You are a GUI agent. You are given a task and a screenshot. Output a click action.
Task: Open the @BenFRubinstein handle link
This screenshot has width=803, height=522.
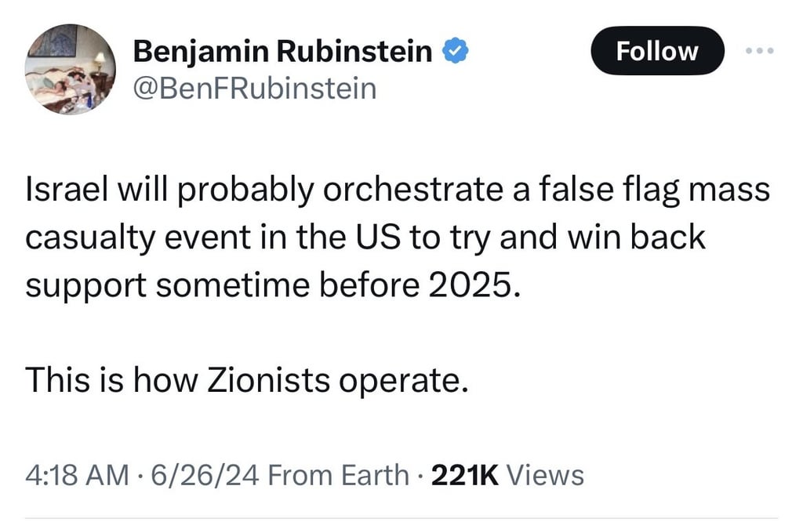256,89
